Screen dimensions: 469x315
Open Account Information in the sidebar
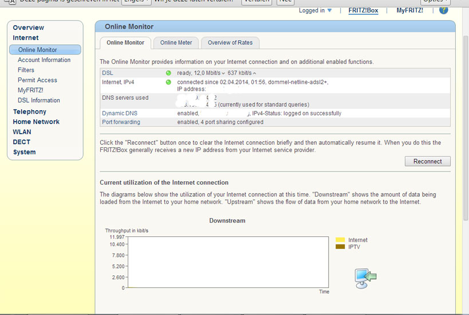[x=44, y=60]
